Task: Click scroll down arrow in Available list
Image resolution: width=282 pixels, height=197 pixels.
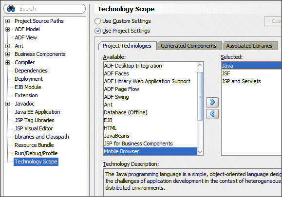Action: [x=200, y=152]
